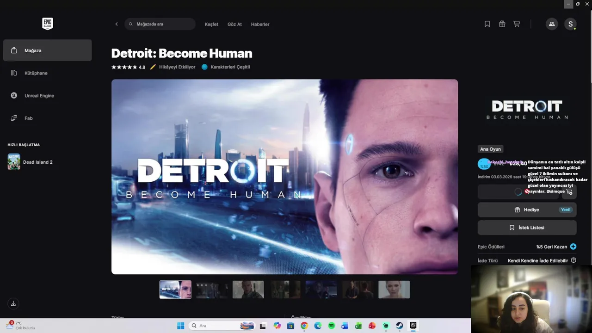Click the Epic Ödülleri plus icon
The width and height of the screenshot is (592, 333).
(x=573, y=247)
